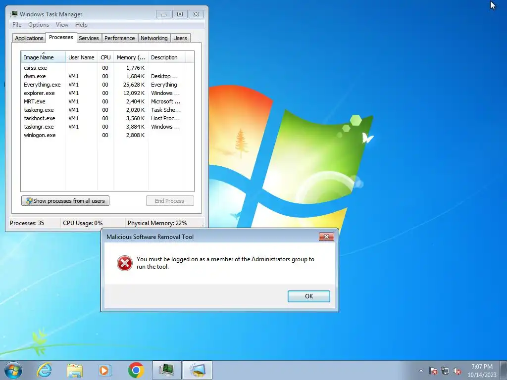Image resolution: width=507 pixels, height=380 pixels.
Task: Click OK in the Removal Tool dialog
Action: point(309,296)
